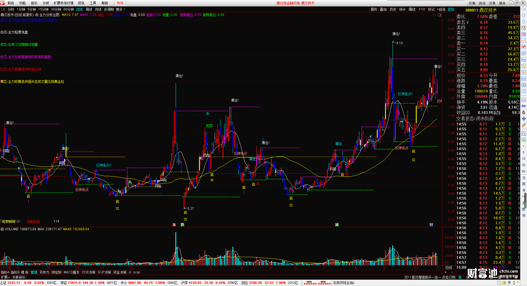Click the multi-window layout sidebar icon
The image size is (527, 286).
click(x=524, y=53)
